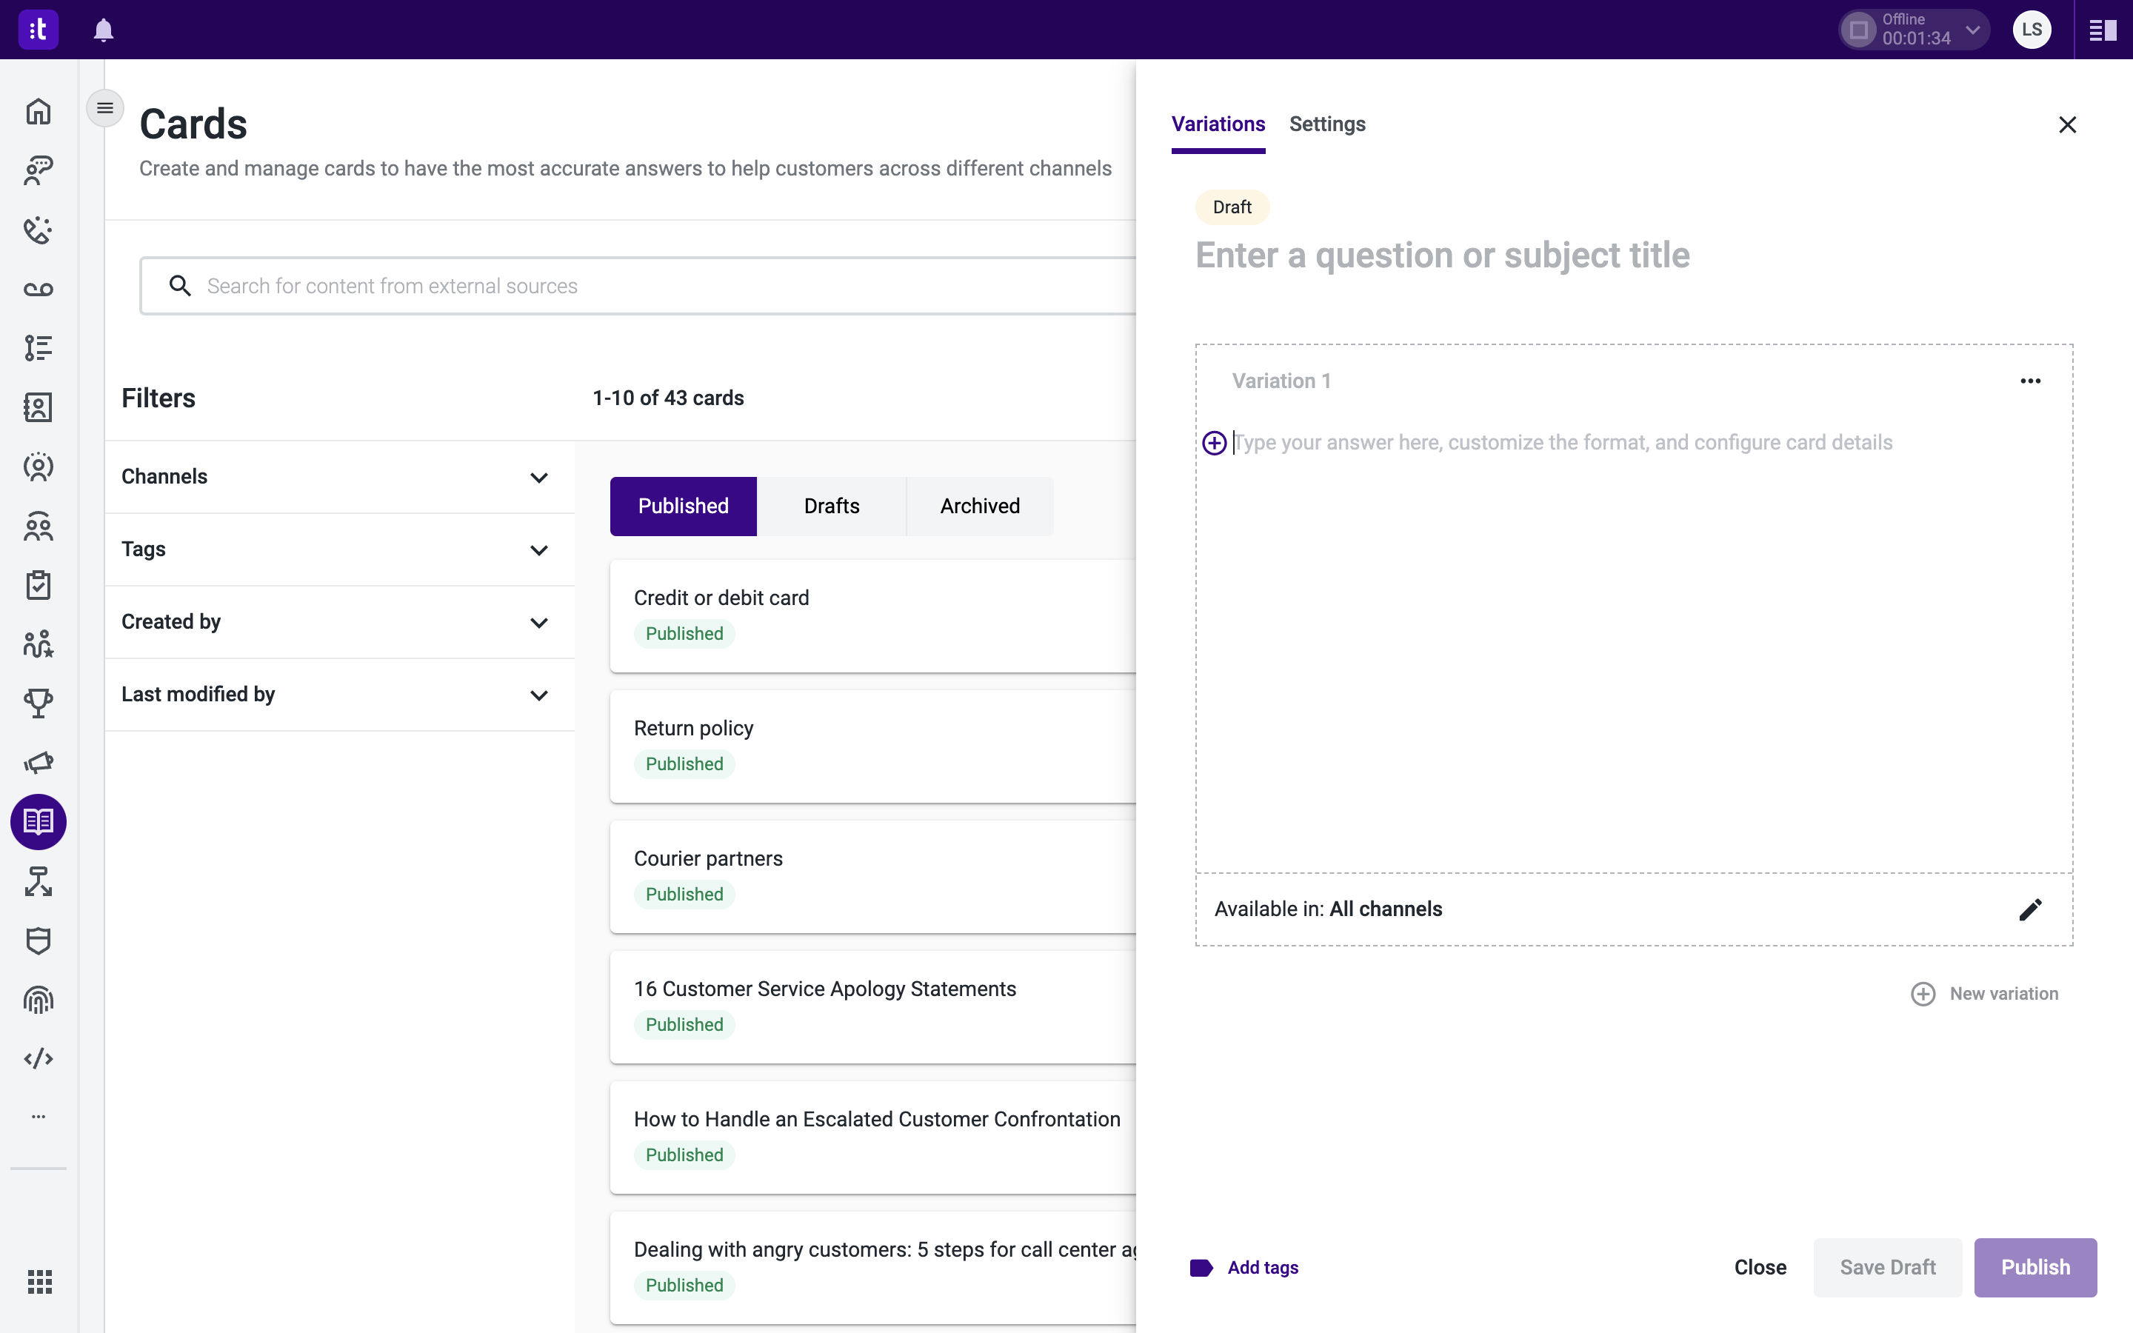Open the Offline status dropdown
Screen dimensions: 2133x1333
pos(1914,30)
